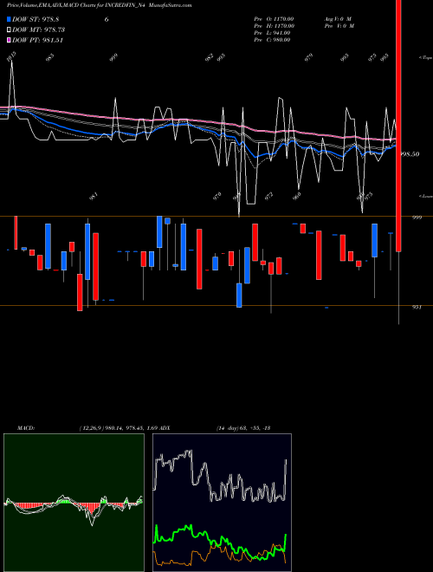Image resolution: width=433 pixels, height=572 pixels.
Task: Open the green MACD histogram chart
Action: [74, 503]
